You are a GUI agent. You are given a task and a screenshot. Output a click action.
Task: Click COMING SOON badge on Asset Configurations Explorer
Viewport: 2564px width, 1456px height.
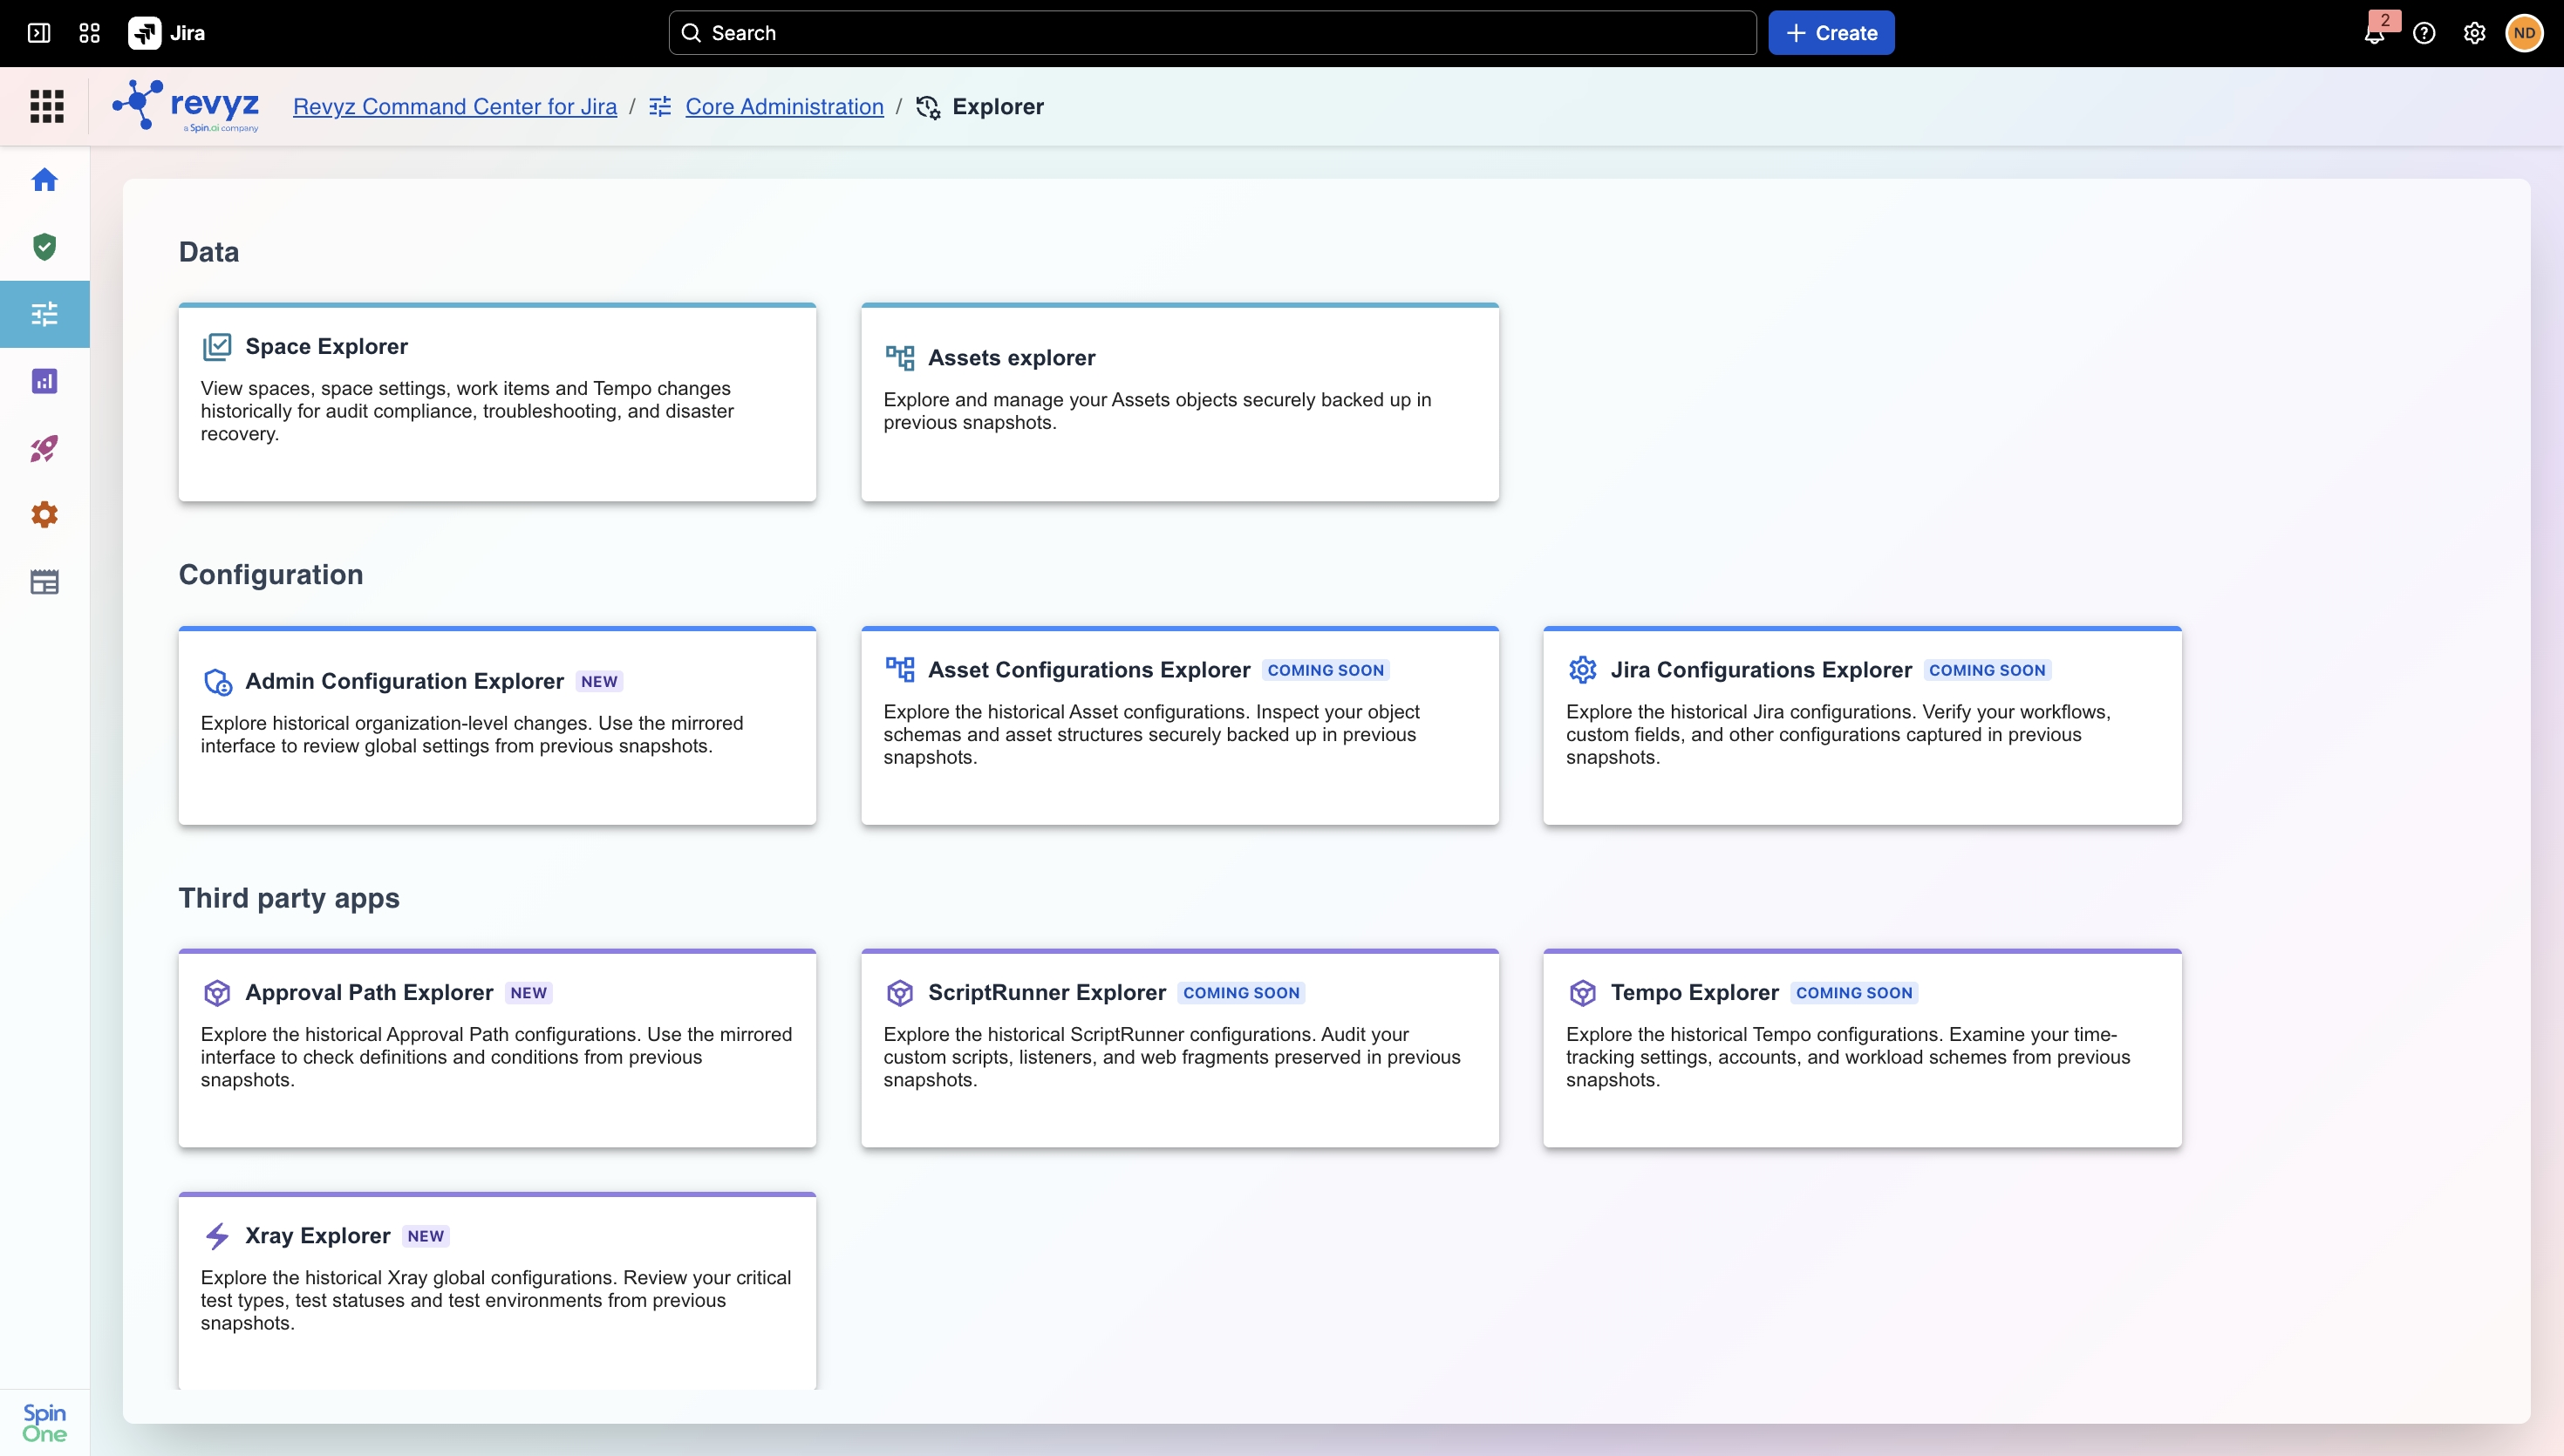click(x=1326, y=670)
